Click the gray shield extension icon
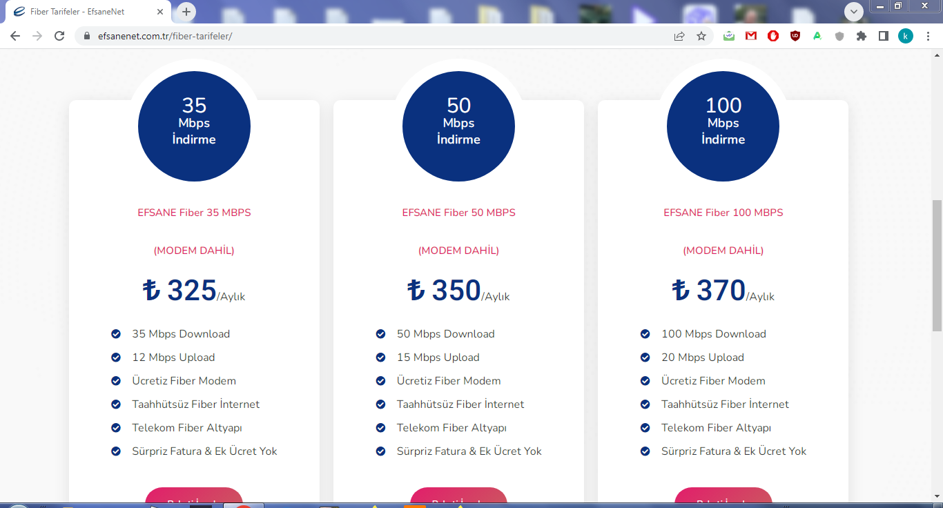 [x=839, y=36]
